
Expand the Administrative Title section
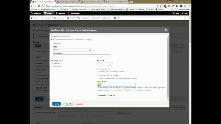pyautogui.click(x=108, y=96)
